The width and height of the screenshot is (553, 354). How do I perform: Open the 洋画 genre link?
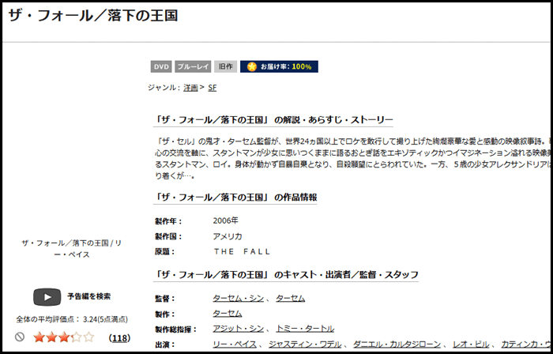click(x=190, y=88)
